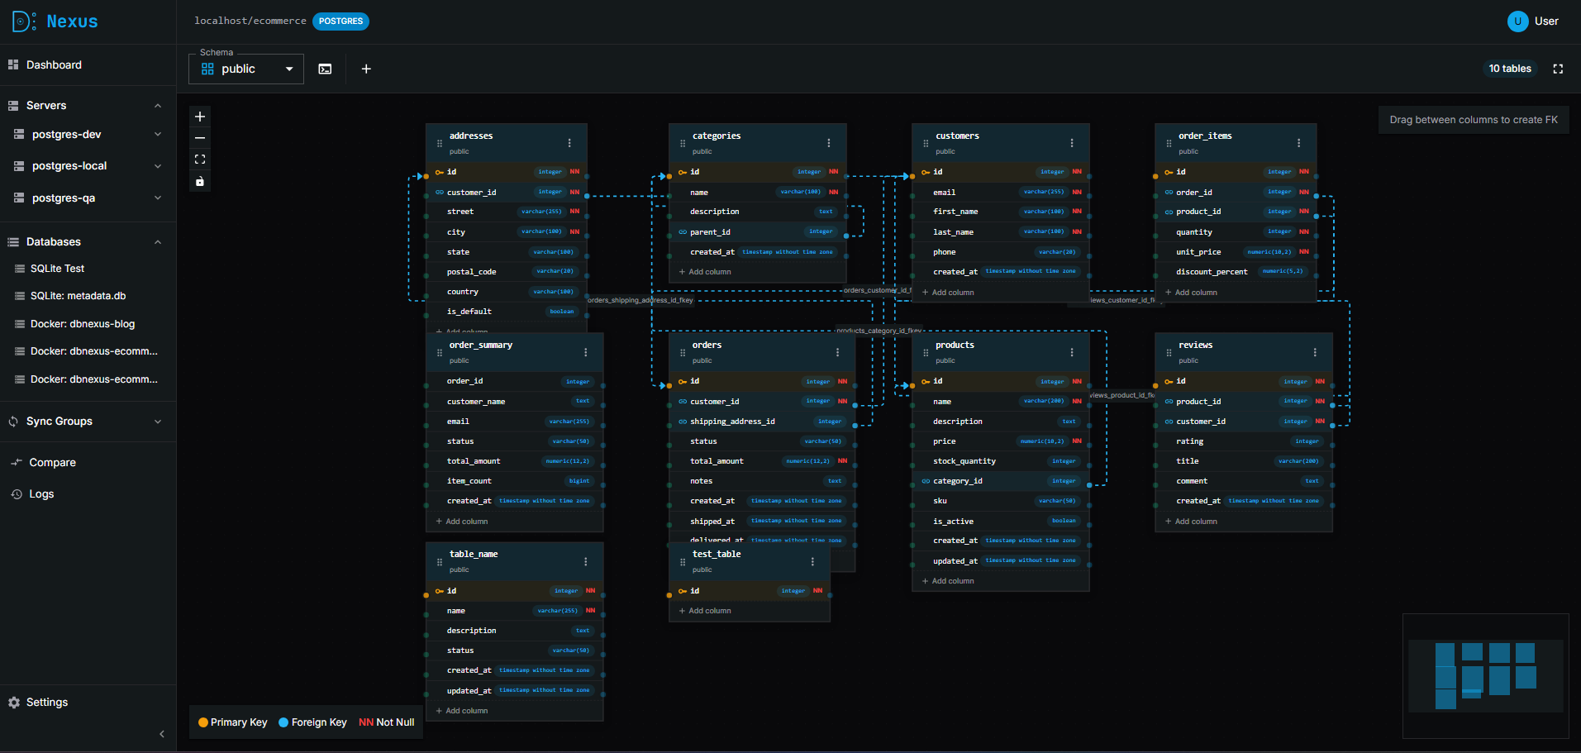The height and width of the screenshot is (753, 1581).
Task: Click the drag handle of the orders table
Action: (x=683, y=352)
